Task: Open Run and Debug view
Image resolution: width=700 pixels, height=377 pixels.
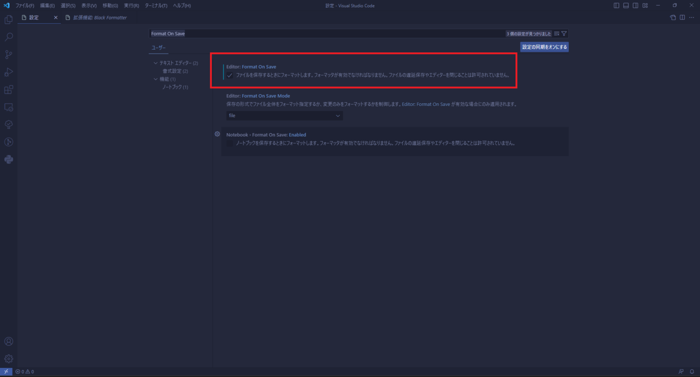Action: pos(9,72)
